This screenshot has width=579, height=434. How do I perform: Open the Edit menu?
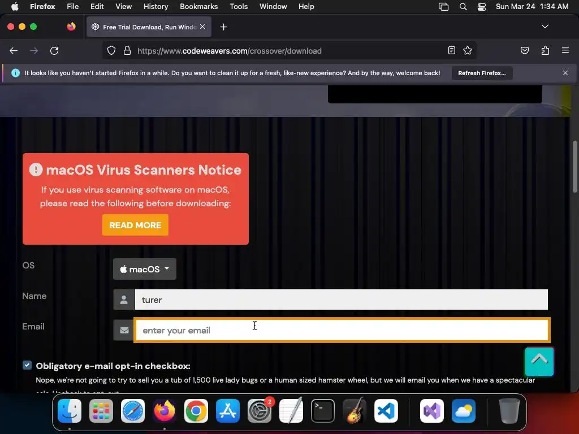tap(97, 7)
